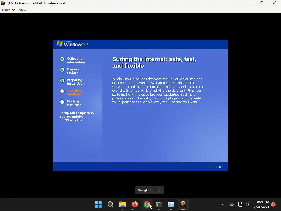Launch Firefox from the taskbar
This screenshot has width=281, height=211.
pos(134,204)
